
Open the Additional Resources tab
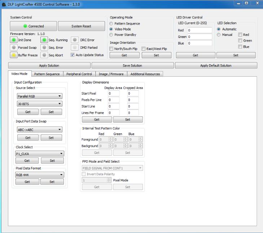(145, 74)
